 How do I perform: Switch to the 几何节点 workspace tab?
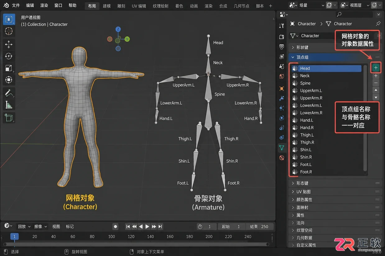(242, 6)
